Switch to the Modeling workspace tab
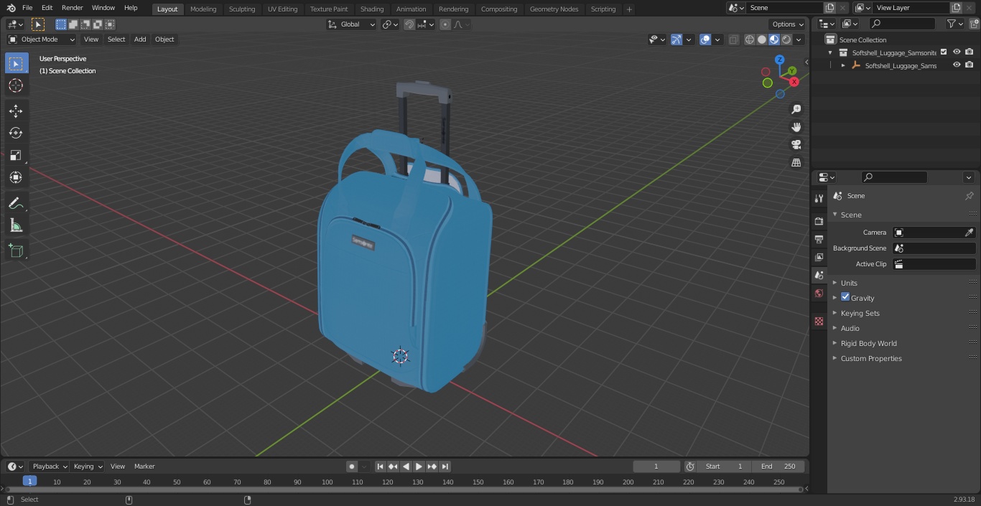This screenshot has width=981, height=506. [x=203, y=9]
